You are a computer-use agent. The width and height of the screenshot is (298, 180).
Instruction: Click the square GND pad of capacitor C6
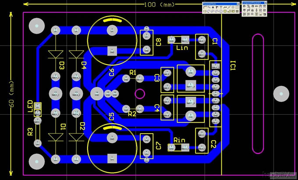click(112, 50)
